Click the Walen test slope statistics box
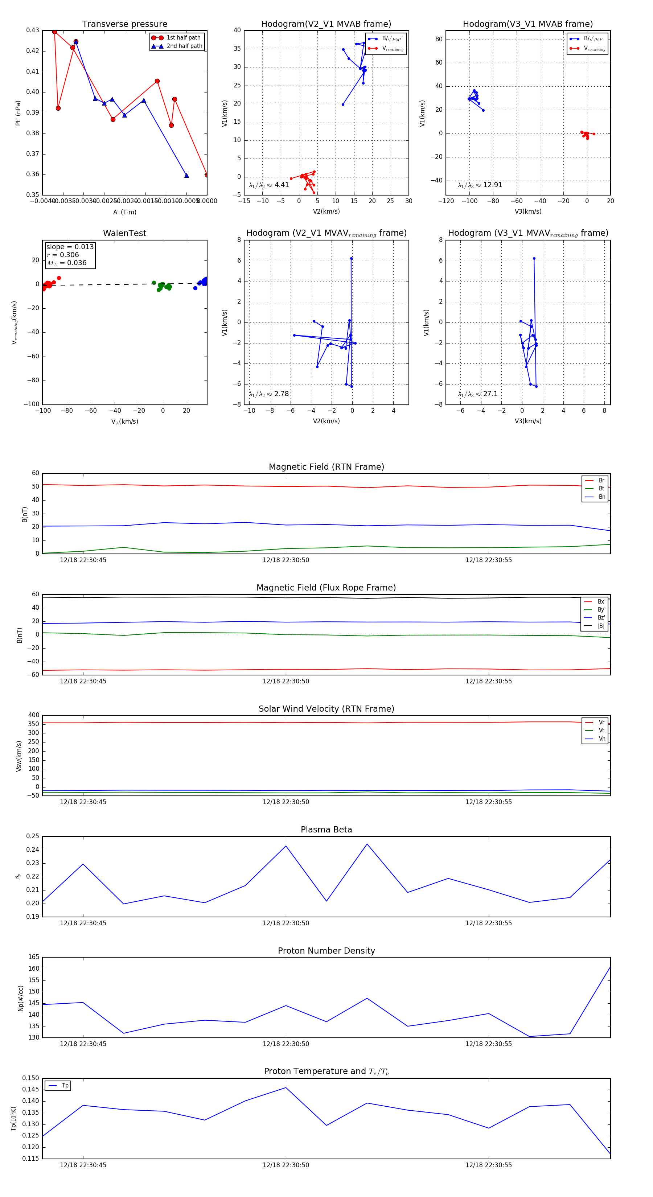Viewport: 653px width, 1197px height. coord(70,255)
